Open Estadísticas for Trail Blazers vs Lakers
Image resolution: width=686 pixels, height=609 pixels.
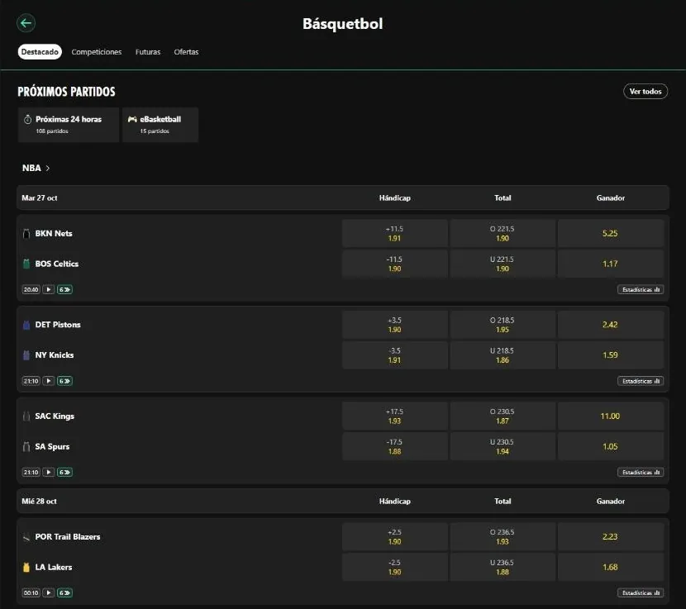(641, 592)
